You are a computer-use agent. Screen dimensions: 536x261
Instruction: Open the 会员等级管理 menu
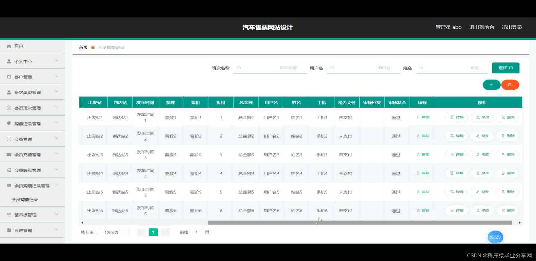[32, 170]
